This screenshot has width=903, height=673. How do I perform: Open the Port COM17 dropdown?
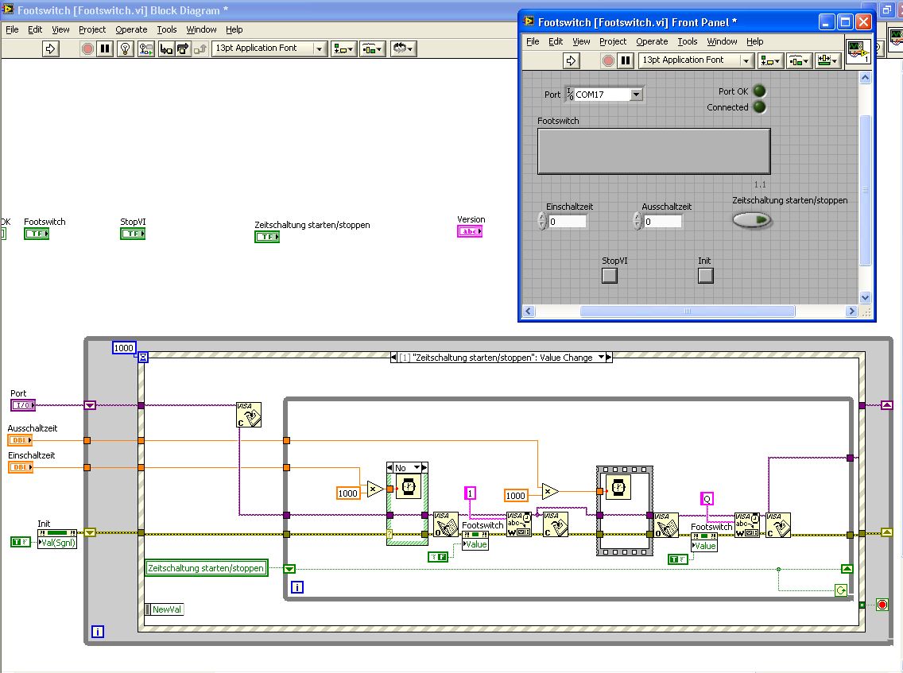[x=636, y=95]
